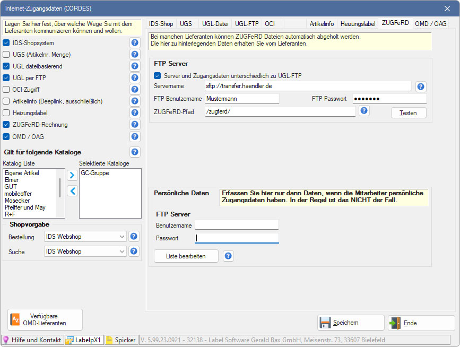The image size is (460, 347).
Task: Uncheck the ZUGFeRD-Rechnung option
Action: [x=6, y=125]
